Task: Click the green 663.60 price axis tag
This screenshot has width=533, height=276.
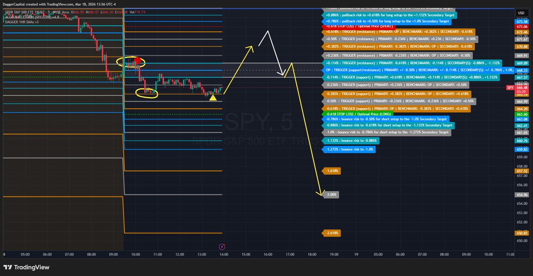Action: [522, 114]
